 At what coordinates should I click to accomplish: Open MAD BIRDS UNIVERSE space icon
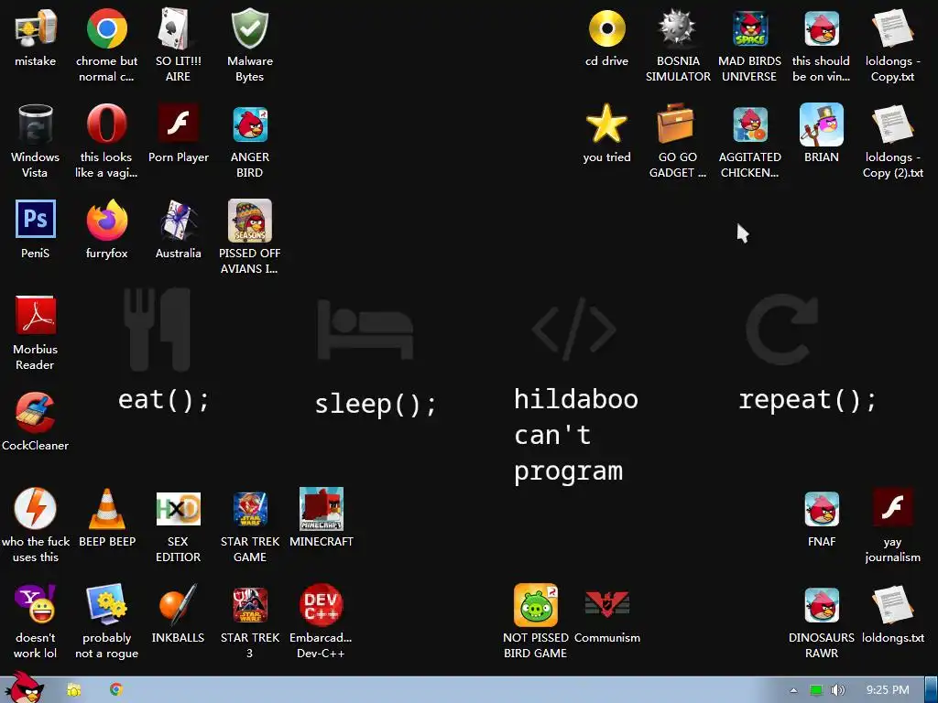[x=750, y=28]
